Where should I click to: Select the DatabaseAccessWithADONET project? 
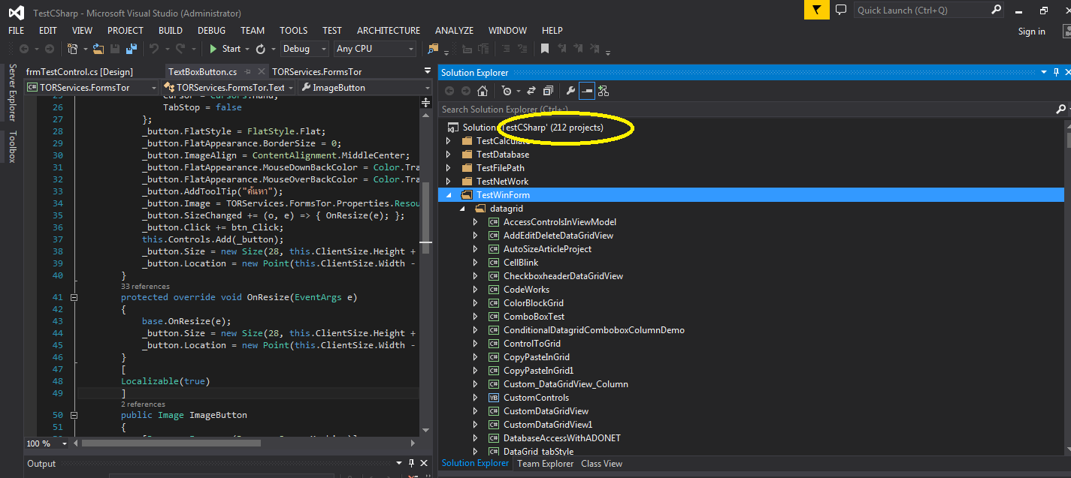click(x=562, y=438)
